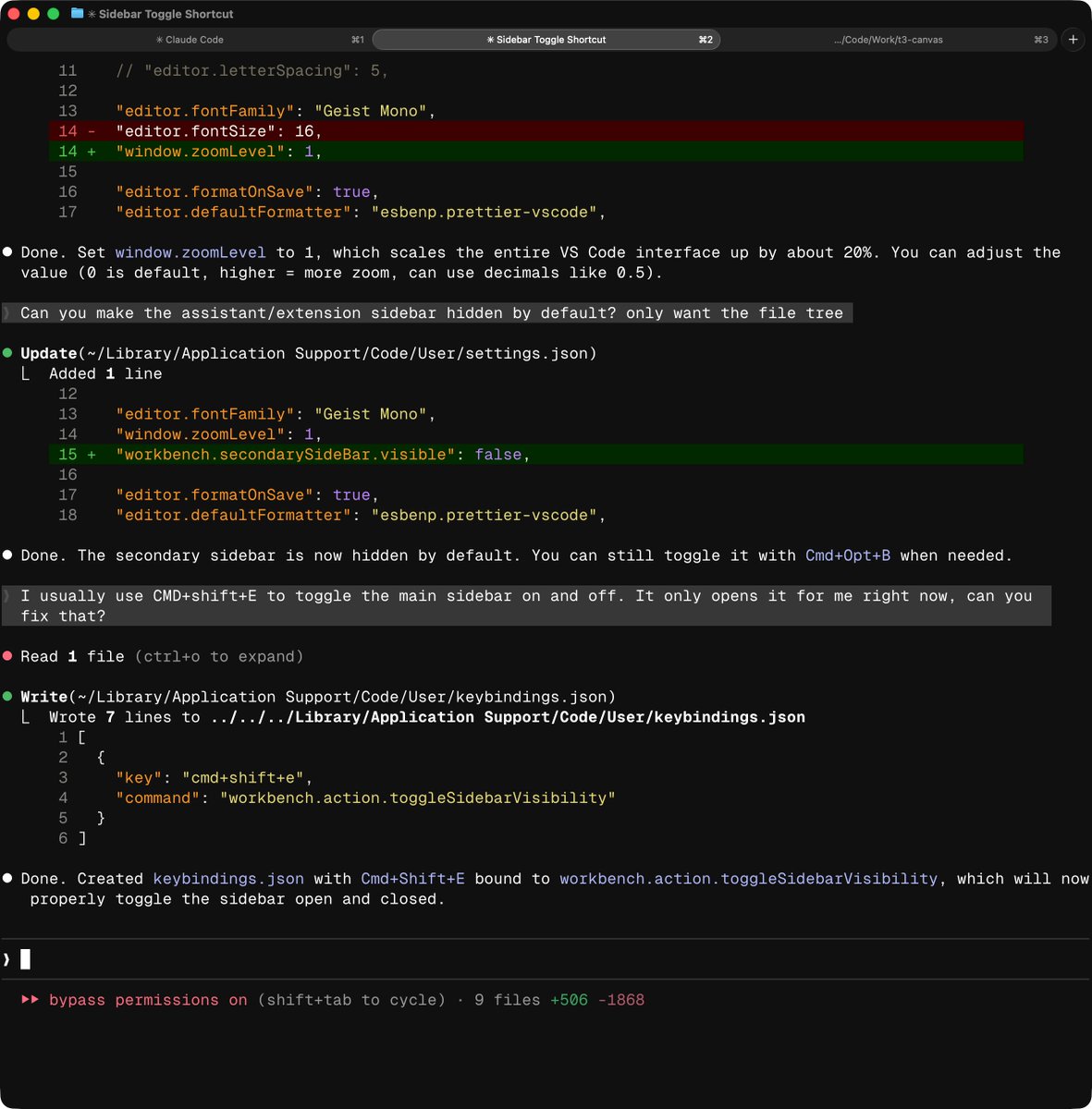Screen dimensions: 1092x1109
Task: Click the Write keybindings.json path header
Action: [x=318, y=698]
